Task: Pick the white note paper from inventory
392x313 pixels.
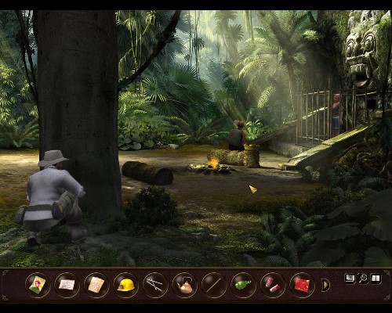Action: coord(67,285)
